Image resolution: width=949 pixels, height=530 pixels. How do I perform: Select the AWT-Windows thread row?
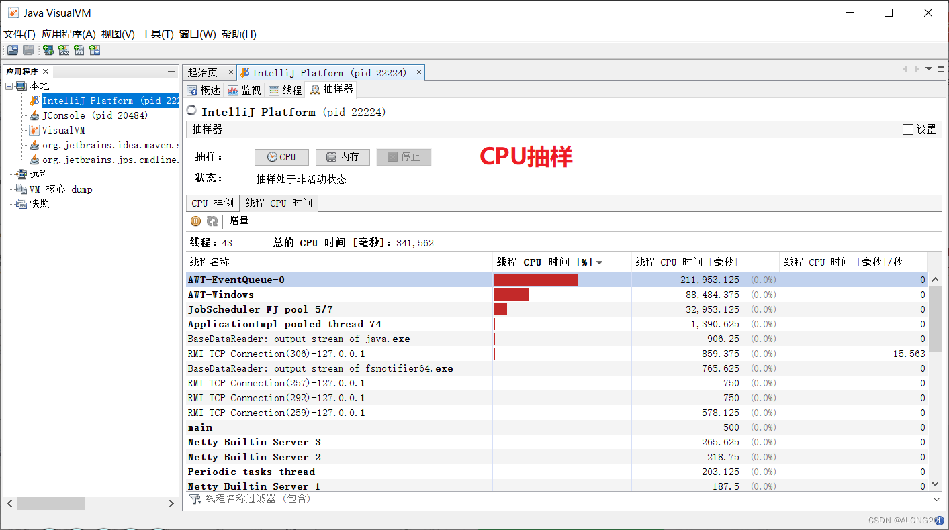point(557,295)
